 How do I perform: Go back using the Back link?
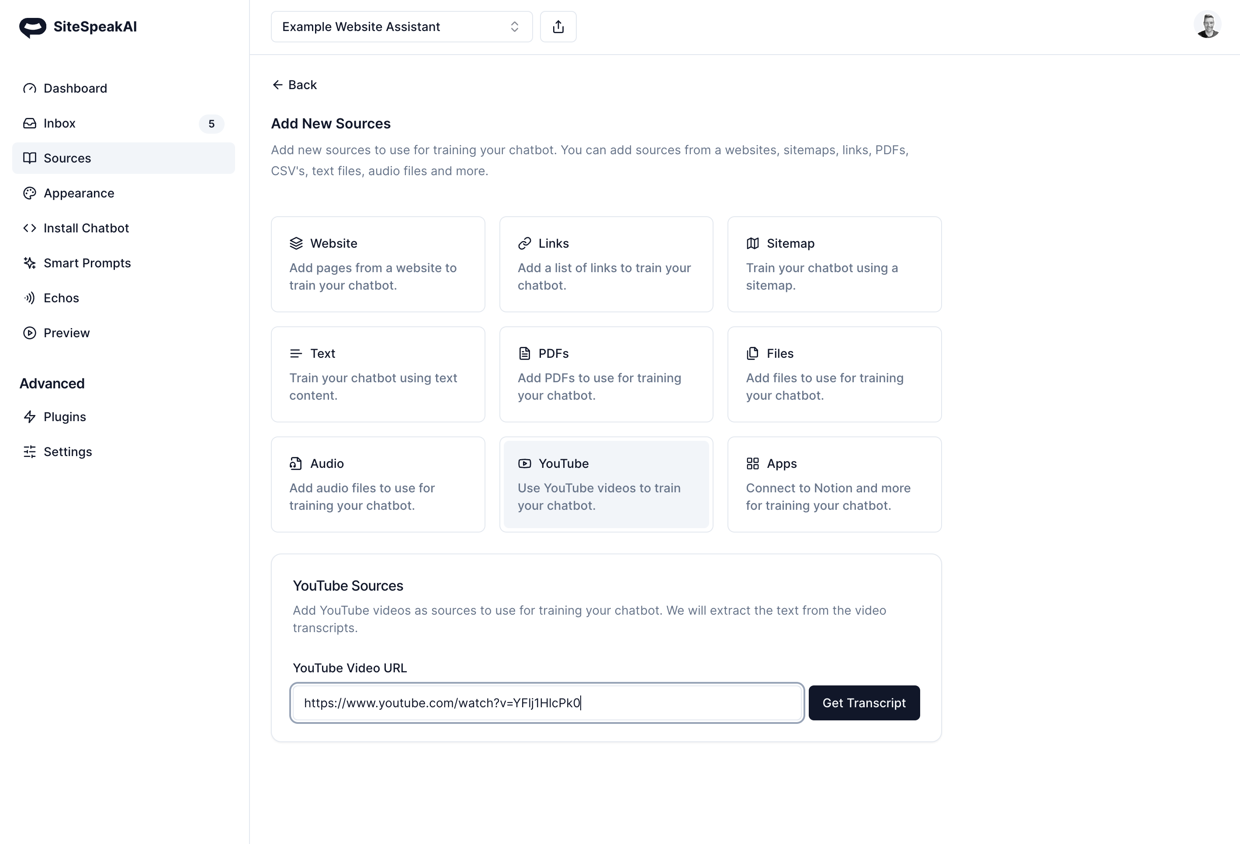click(x=294, y=85)
